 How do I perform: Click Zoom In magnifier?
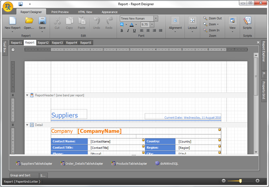coord(205,30)
